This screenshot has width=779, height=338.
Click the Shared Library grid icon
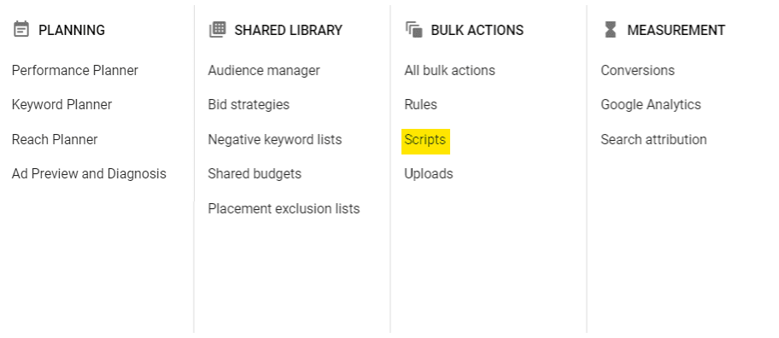[217, 30]
